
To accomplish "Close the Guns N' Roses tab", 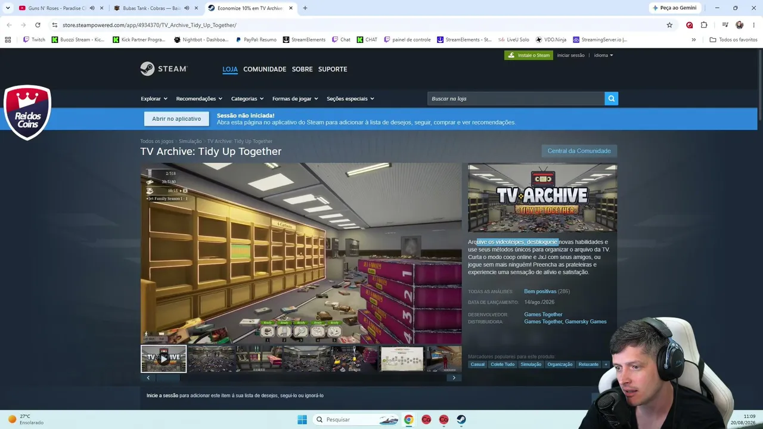I will (x=102, y=8).
